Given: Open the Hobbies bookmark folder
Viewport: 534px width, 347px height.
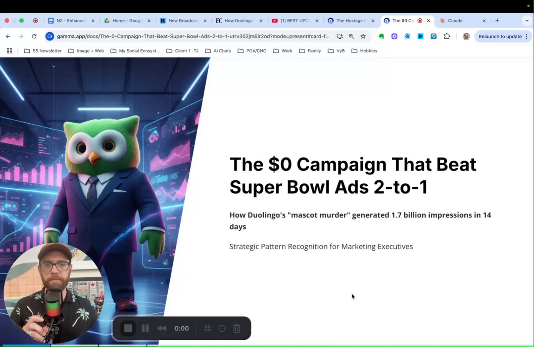Looking at the screenshot, I should pyautogui.click(x=364, y=51).
